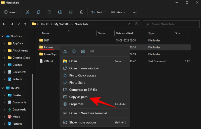This screenshot has height=129, width=201.
Task: Expand Documents node under OneDrive
Action: [x=4, y=72]
